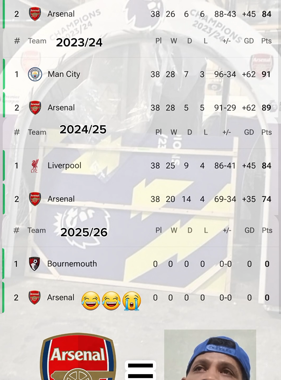Viewport: 281px width, 380px height.
Task: Open Man City's team page
Action: pyautogui.click(x=63, y=74)
